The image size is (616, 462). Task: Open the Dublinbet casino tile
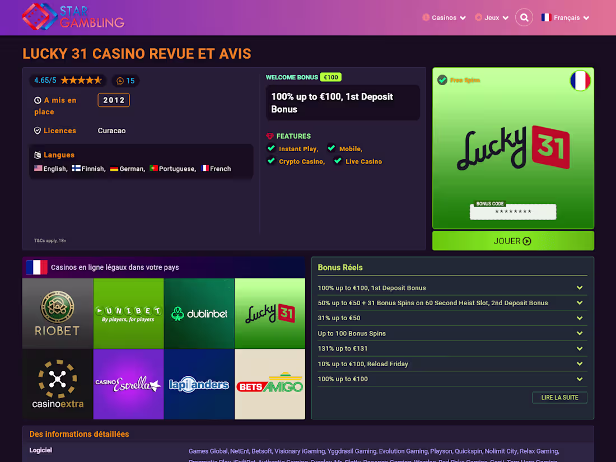(199, 314)
